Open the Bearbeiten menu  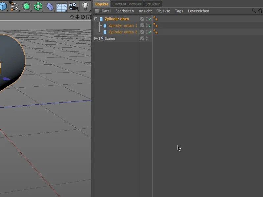[125, 11]
